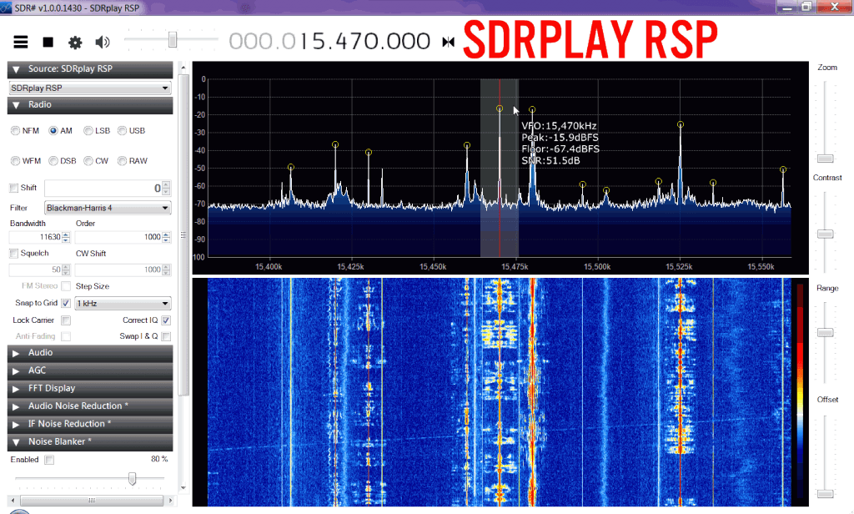This screenshot has width=854, height=514.
Task: Select the NFM demodulation mode
Action: pyautogui.click(x=15, y=131)
